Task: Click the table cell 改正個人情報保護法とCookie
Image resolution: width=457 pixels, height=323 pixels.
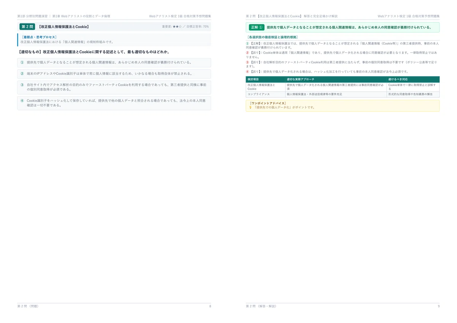Action: point(265,87)
